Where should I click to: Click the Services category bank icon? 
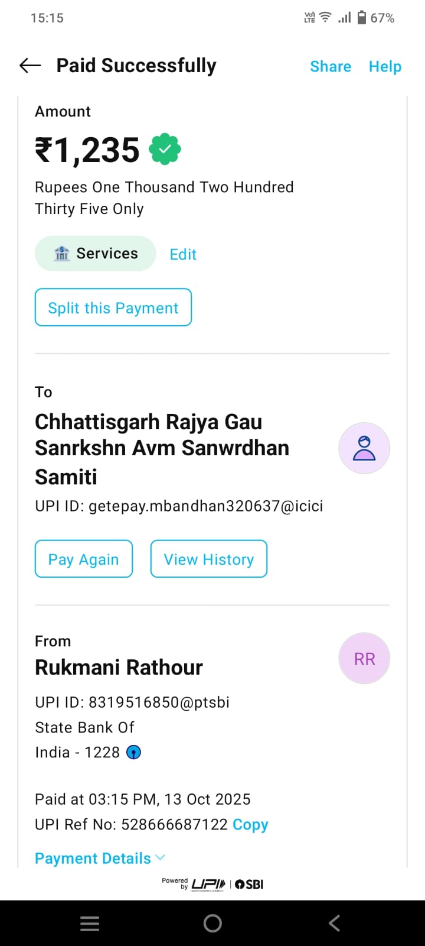pos(62,254)
